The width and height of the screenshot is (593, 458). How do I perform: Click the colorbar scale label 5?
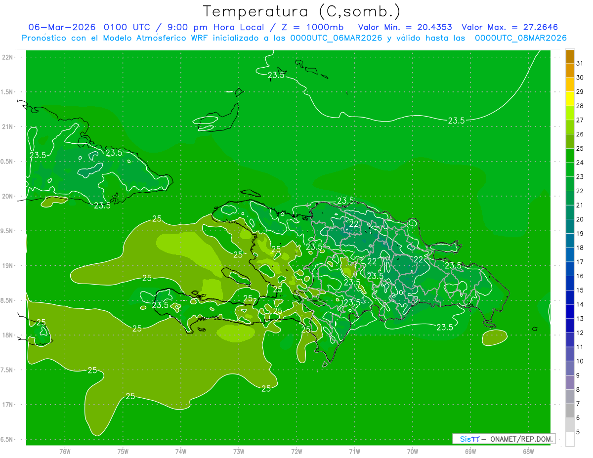(x=578, y=432)
